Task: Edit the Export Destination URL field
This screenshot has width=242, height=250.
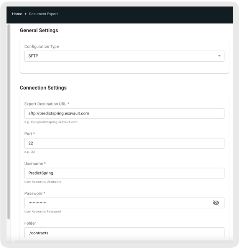Action: coord(124,113)
